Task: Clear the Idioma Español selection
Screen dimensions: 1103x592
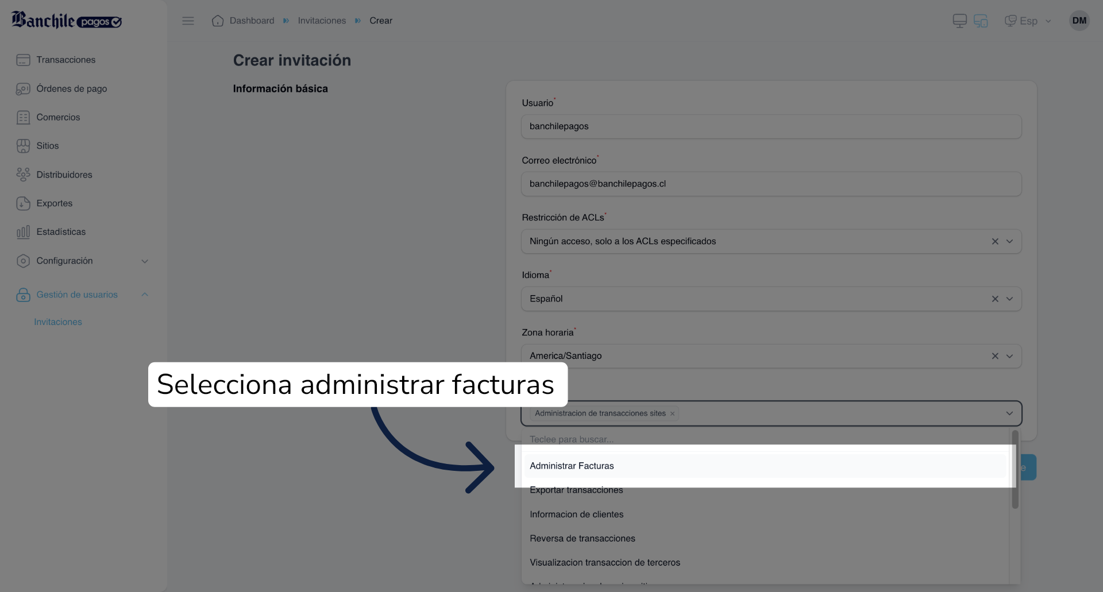Action: (x=995, y=299)
